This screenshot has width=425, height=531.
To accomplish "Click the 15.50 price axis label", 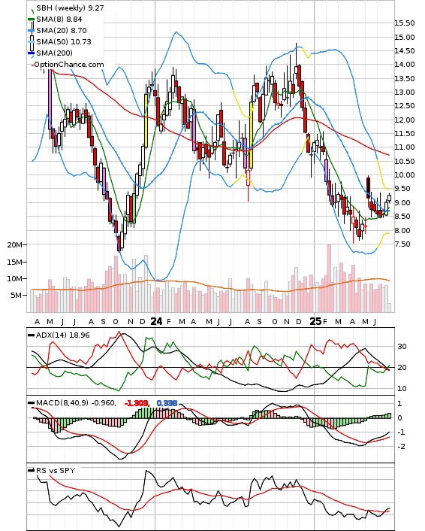I will (405, 23).
